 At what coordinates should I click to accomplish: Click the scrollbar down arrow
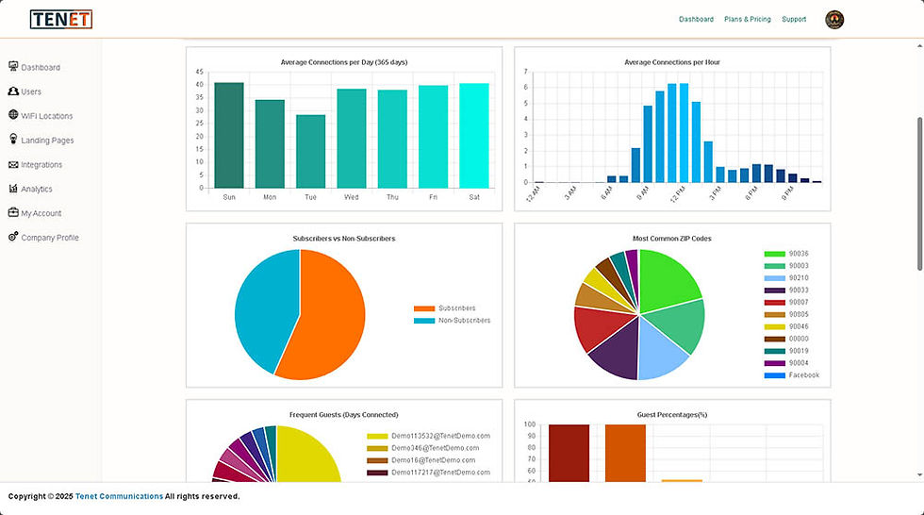click(920, 475)
